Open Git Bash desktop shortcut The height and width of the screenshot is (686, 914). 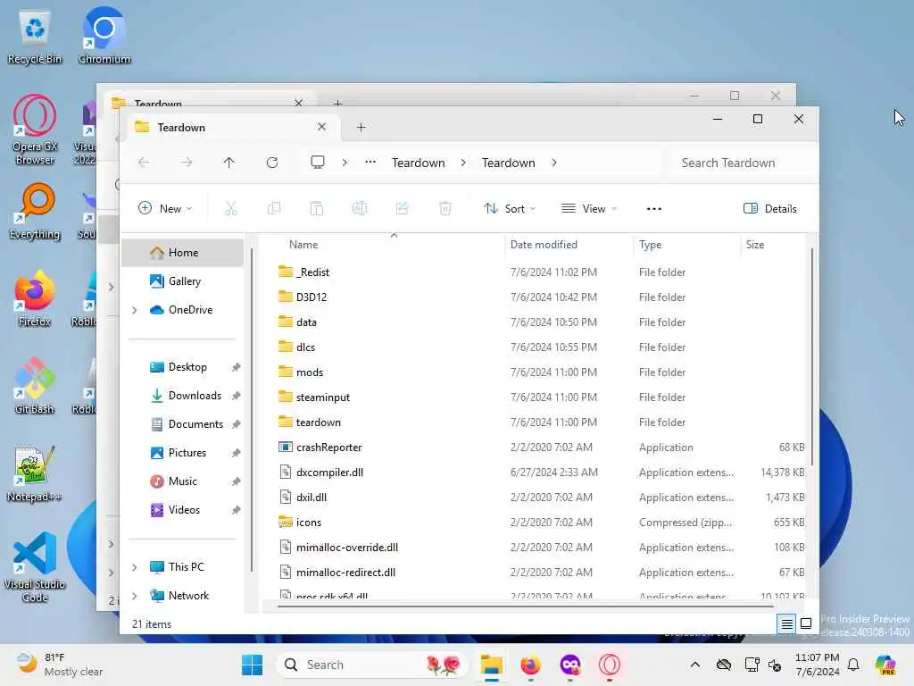coord(35,386)
